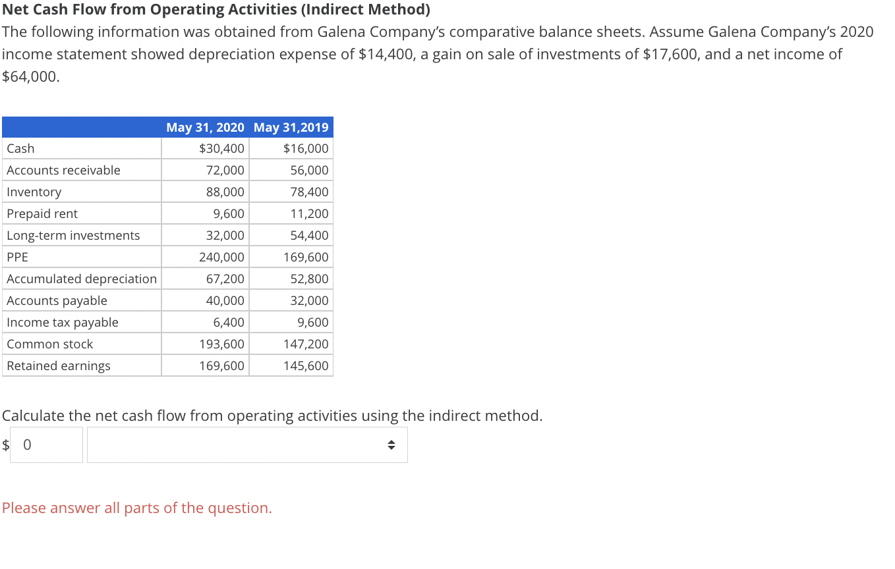Select the Accumulated depreciation row label
This screenshot has width=895, height=569.
[x=81, y=279]
